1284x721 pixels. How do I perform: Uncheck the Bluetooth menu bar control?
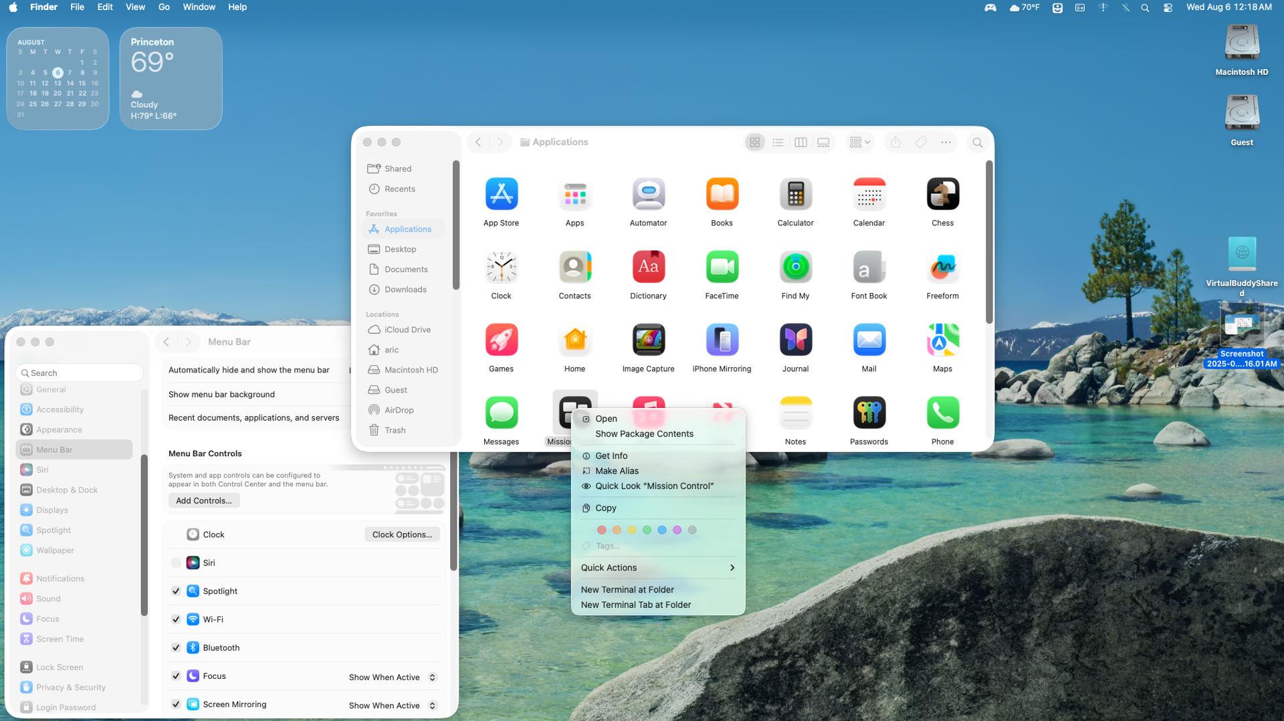[176, 647]
